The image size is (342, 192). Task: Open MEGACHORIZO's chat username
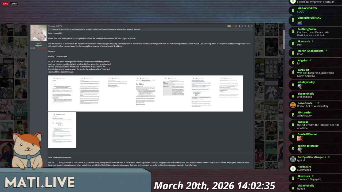[307, 8]
